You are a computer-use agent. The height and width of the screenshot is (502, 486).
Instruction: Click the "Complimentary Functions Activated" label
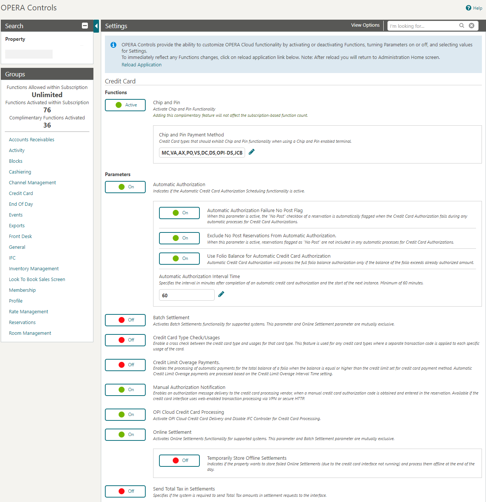[47, 118]
